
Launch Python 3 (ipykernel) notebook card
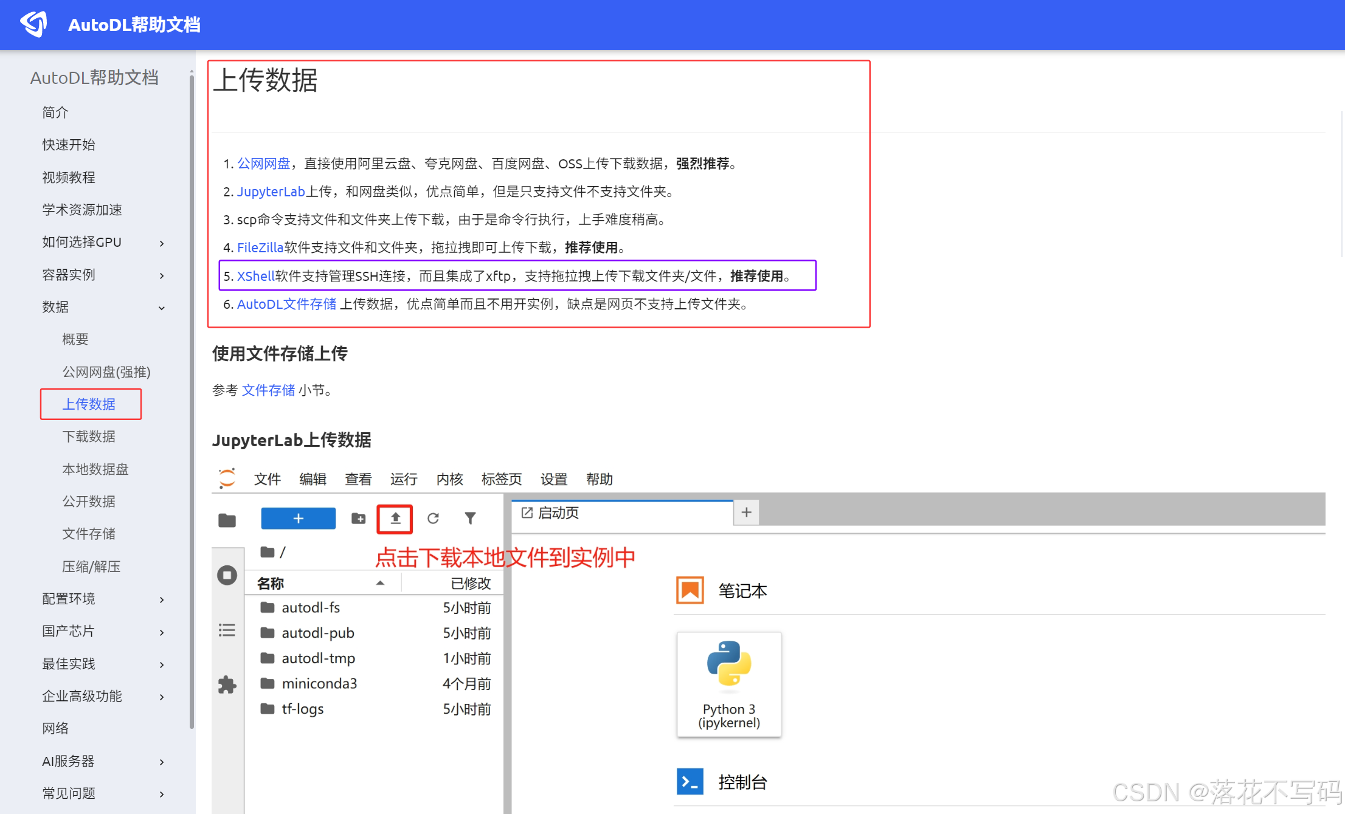coord(729,685)
